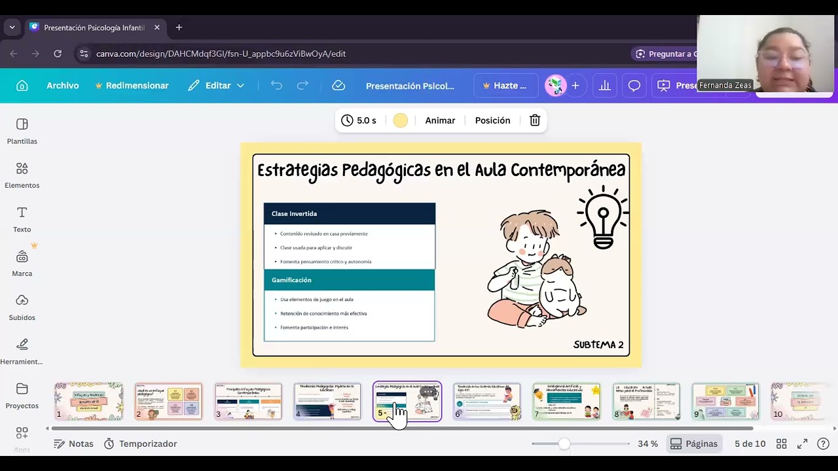The width and height of the screenshot is (838, 471).
Task: Adjust the zoom slider handle
Action: click(x=564, y=444)
